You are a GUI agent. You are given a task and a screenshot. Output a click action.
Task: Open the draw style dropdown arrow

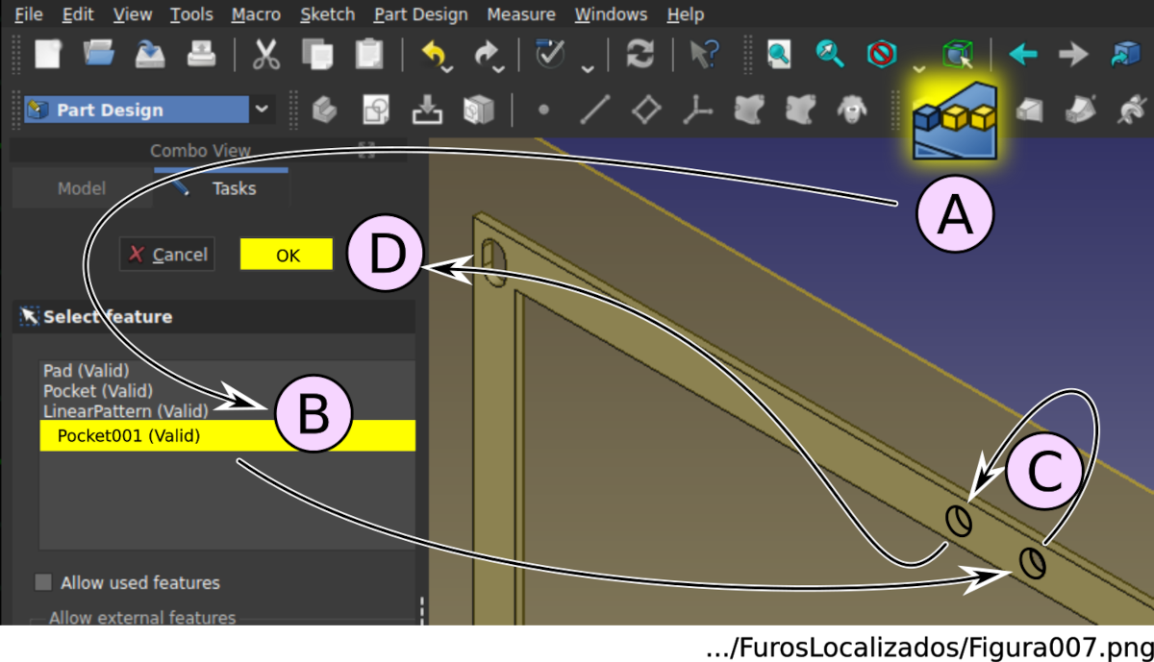(919, 68)
